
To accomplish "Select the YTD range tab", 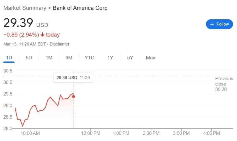I will pyautogui.click(x=90, y=58).
